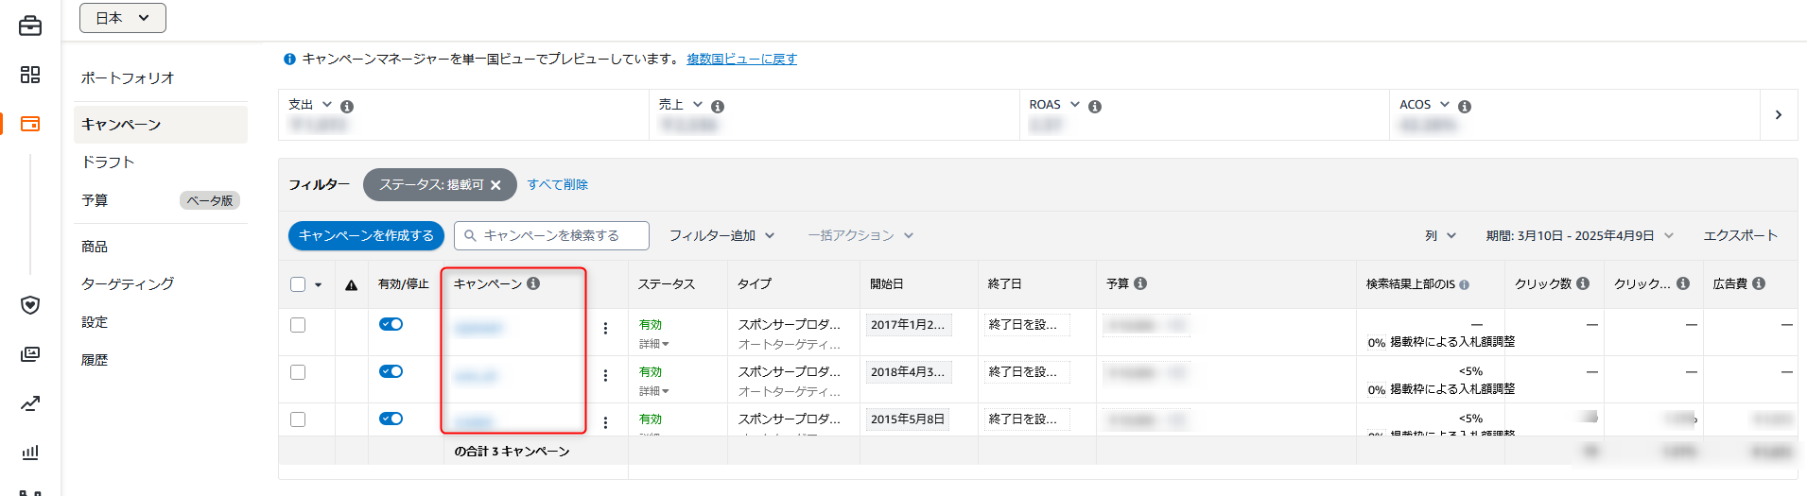Click the キャンペーンを作成する button
The height and width of the screenshot is (496, 1807).
366,235
